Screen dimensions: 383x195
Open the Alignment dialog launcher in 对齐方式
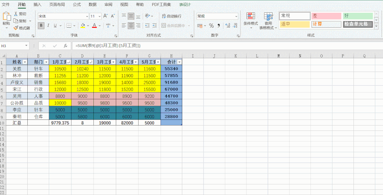(192, 36)
